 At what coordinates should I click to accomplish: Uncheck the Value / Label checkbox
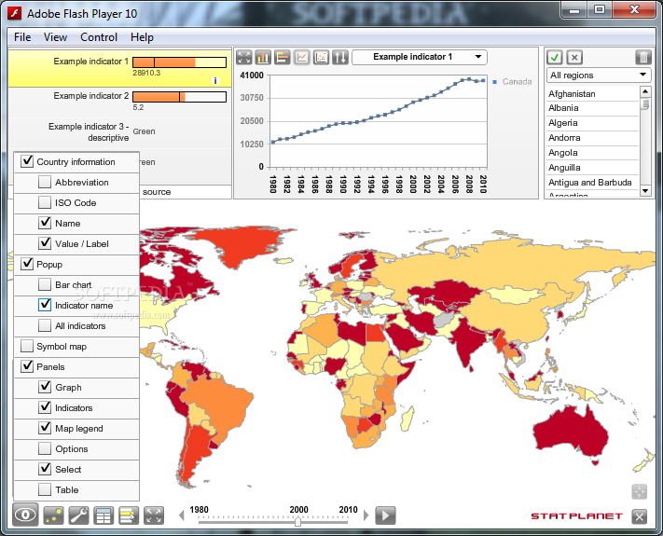[45, 243]
